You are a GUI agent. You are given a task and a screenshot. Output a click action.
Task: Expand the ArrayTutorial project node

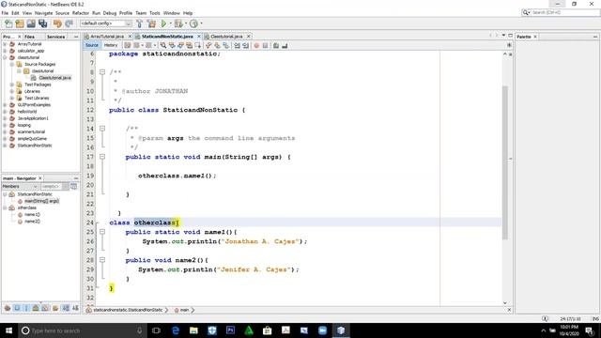click(x=5, y=44)
